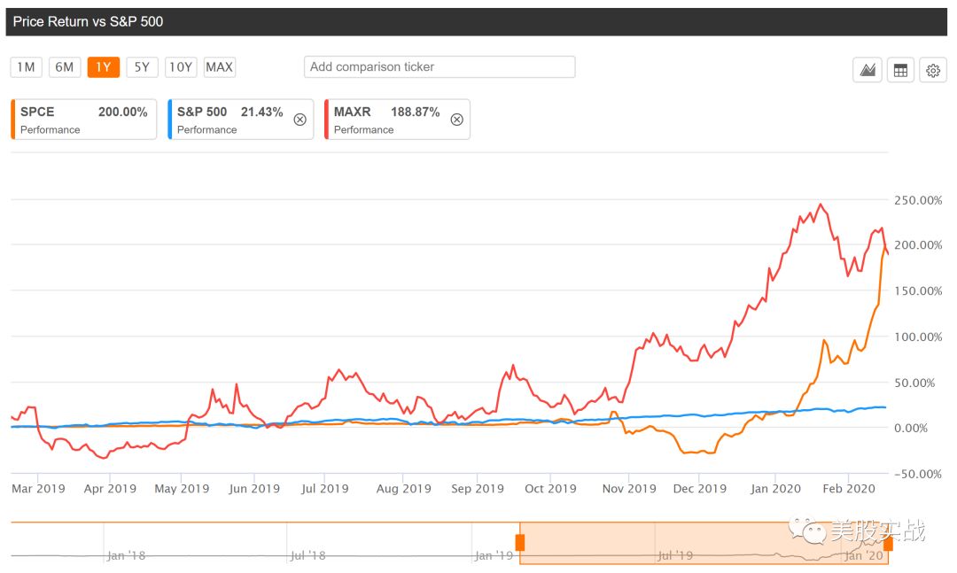This screenshot has height=573, width=957.
Task: Click the Price Return vs S&P 500 title
Action: pos(88,22)
